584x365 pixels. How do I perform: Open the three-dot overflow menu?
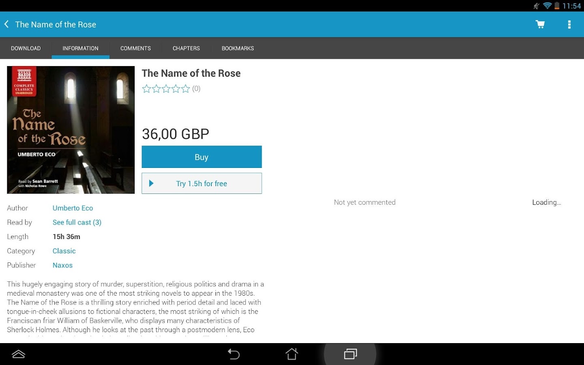pyautogui.click(x=569, y=24)
